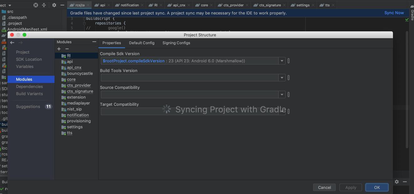Open the Dependencies section
The height and width of the screenshot is (194, 414).
click(29, 86)
